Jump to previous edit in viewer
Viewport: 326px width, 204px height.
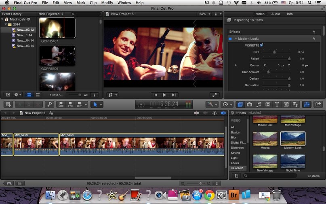tap(155, 95)
